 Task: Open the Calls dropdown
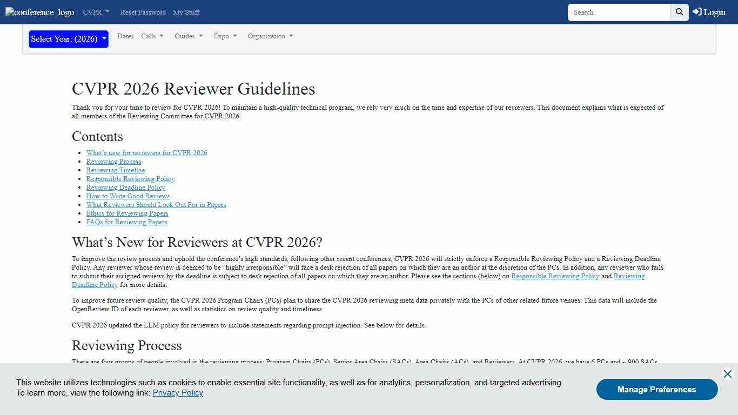click(152, 36)
